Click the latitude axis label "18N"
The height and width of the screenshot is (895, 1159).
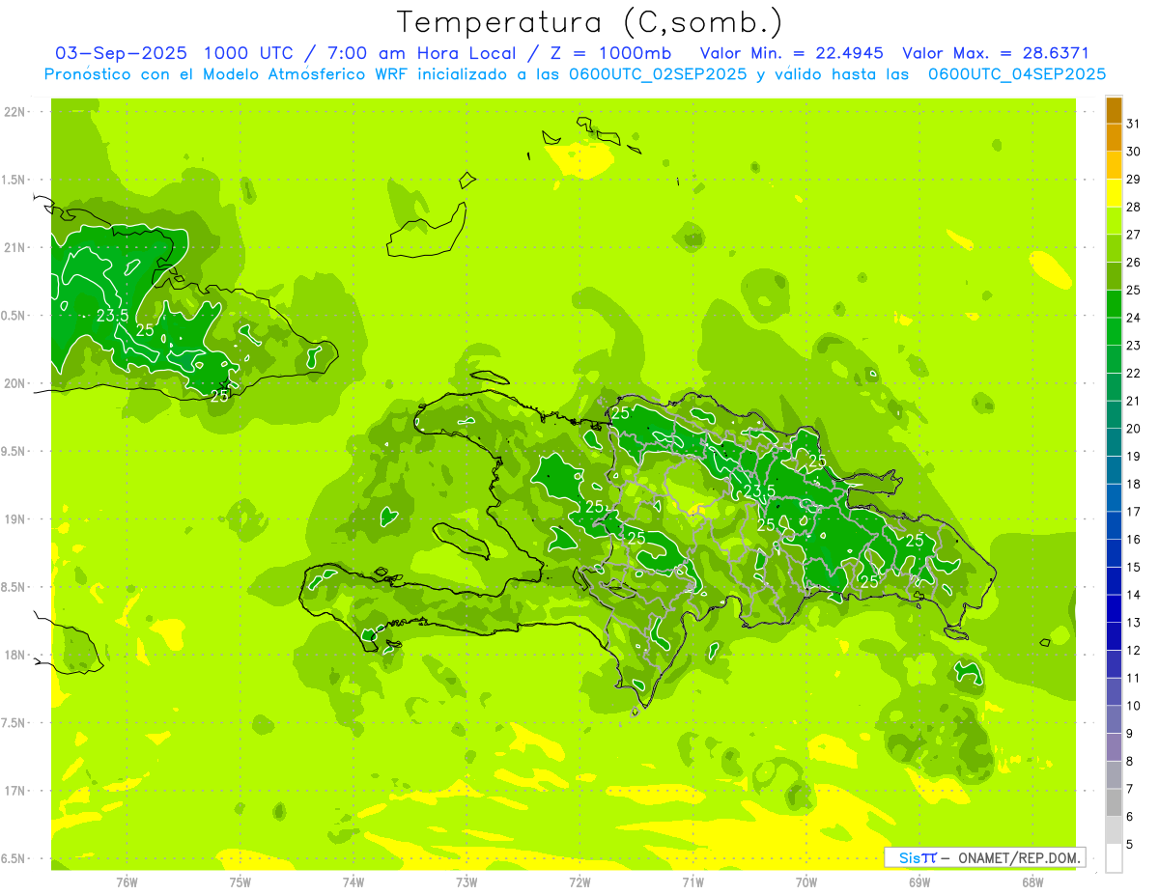pyautogui.click(x=14, y=656)
